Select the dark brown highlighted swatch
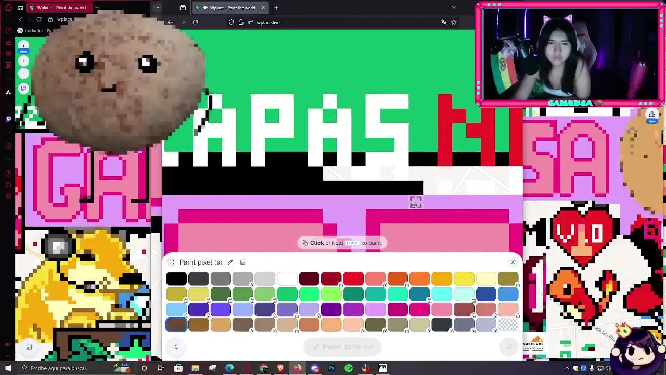666x375 pixels. coord(176,324)
